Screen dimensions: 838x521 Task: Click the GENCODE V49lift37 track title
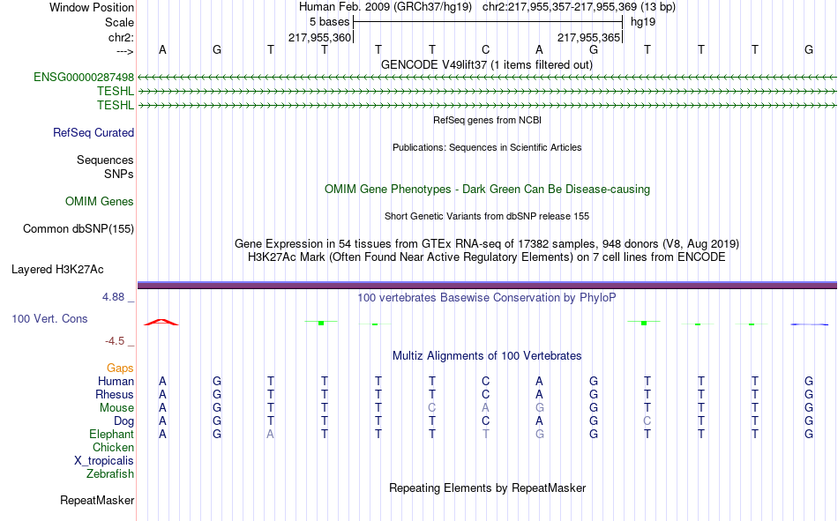tap(487, 64)
